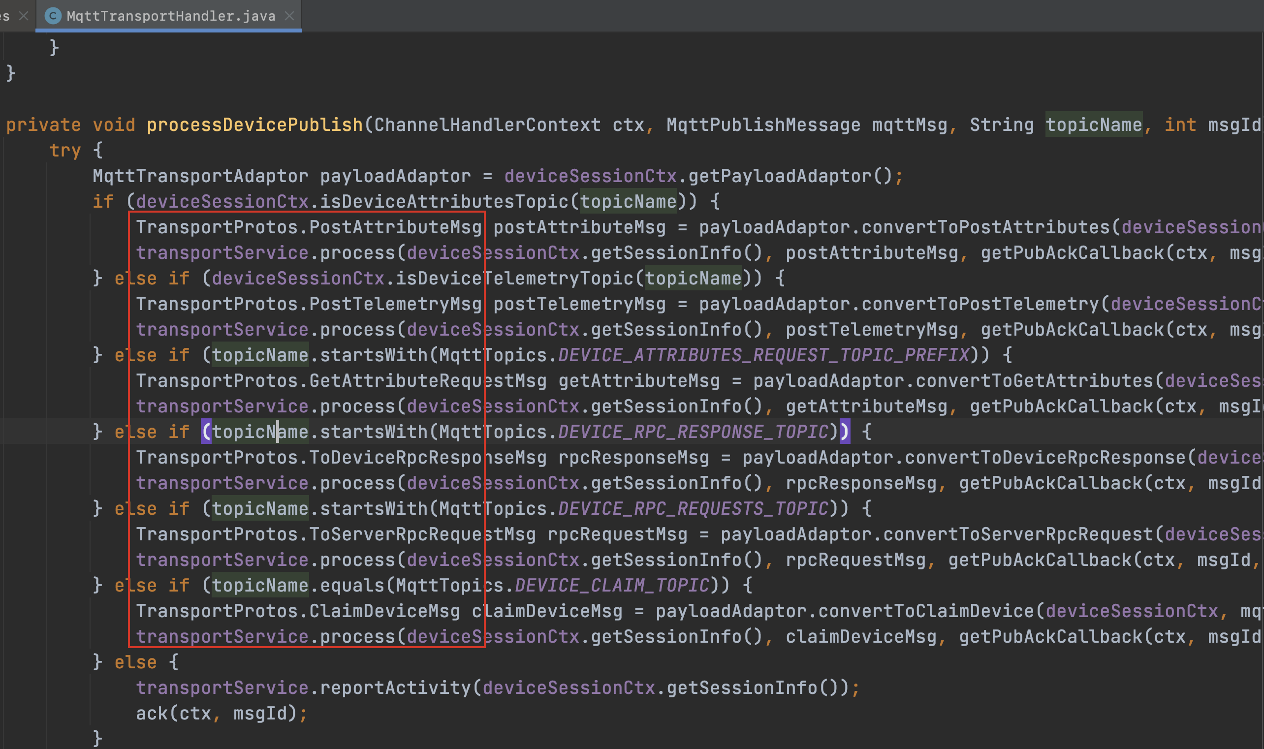
Task: Click the class icon on MqttTransportHandler.java tab
Action: pyautogui.click(x=53, y=16)
